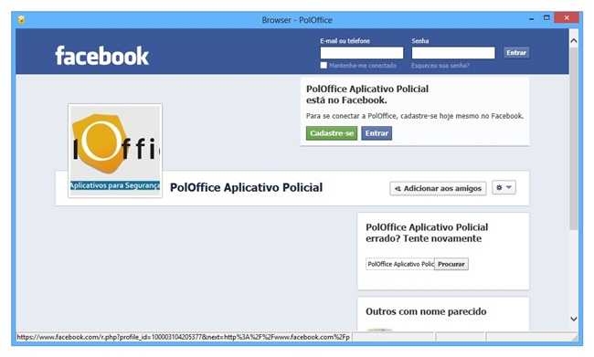Click scrollbar down arrow

(x=574, y=319)
